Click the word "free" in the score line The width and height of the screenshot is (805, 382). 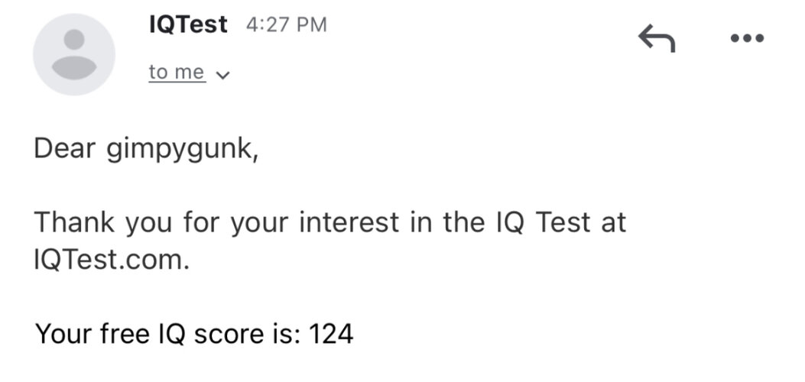(x=123, y=334)
